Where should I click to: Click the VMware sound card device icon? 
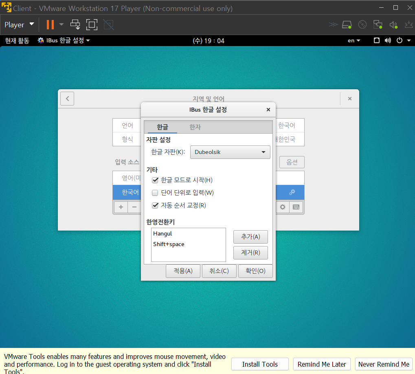[x=393, y=24]
